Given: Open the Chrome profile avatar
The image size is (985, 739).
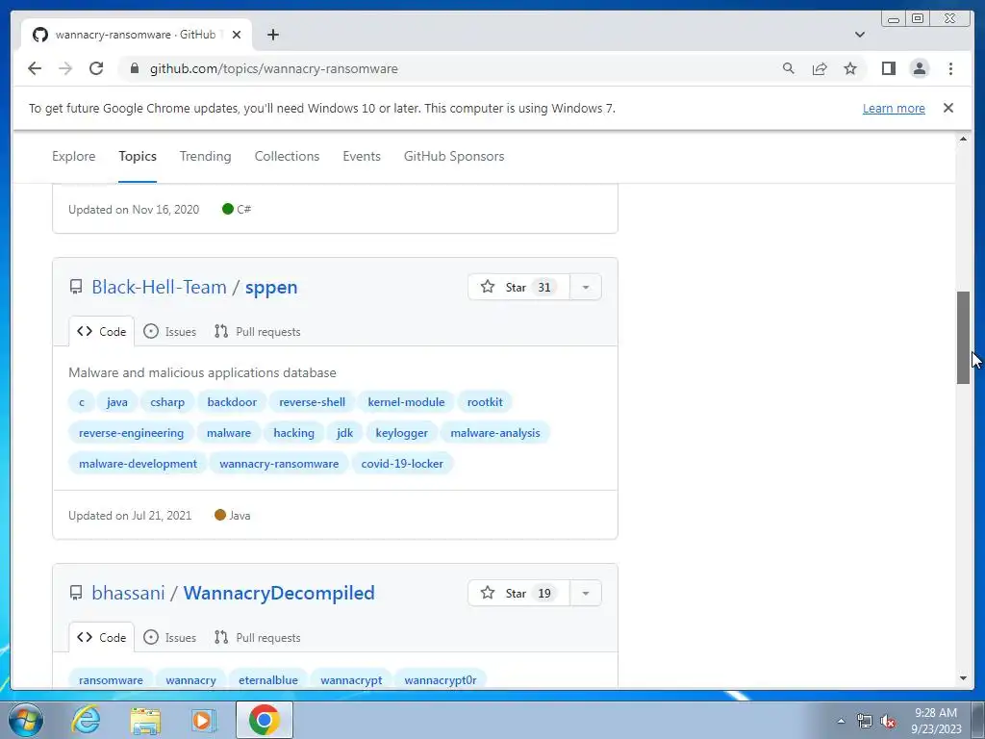Looking at the screenshot, I should coord(919,68).
